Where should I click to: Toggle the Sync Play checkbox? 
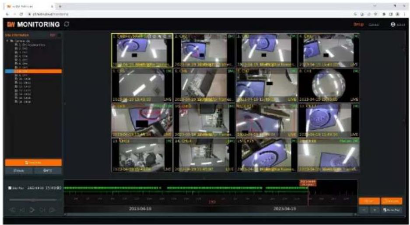coord(10,188)
